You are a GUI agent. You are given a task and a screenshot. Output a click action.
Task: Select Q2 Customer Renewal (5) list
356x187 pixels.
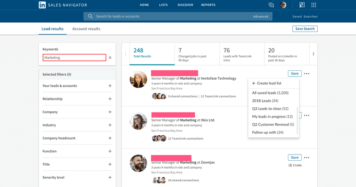click(273, 125)
